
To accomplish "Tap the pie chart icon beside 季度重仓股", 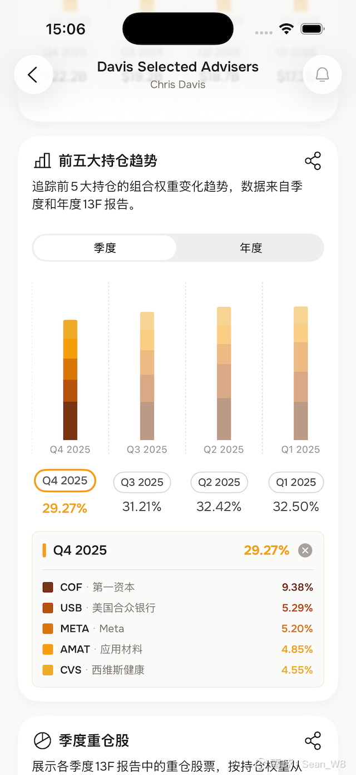I will (x=42, y=740).
